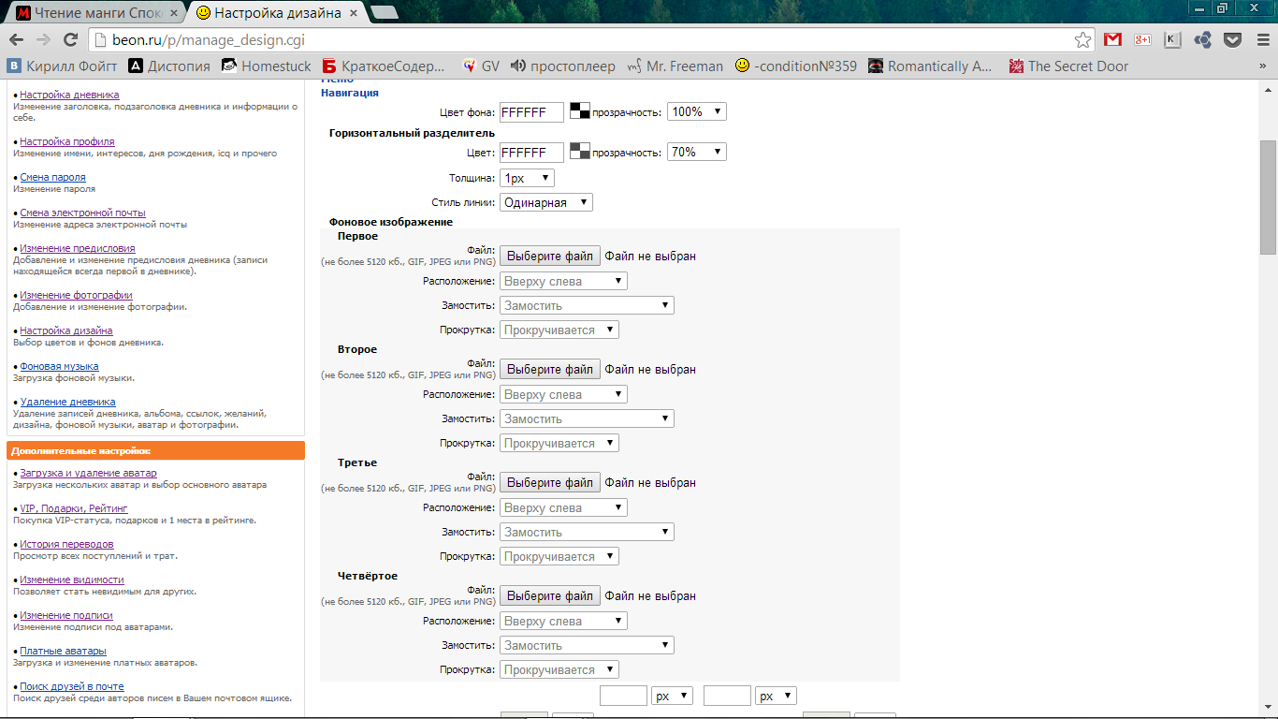Save page with the Pocket extension icon

[x=1233, y=39]
